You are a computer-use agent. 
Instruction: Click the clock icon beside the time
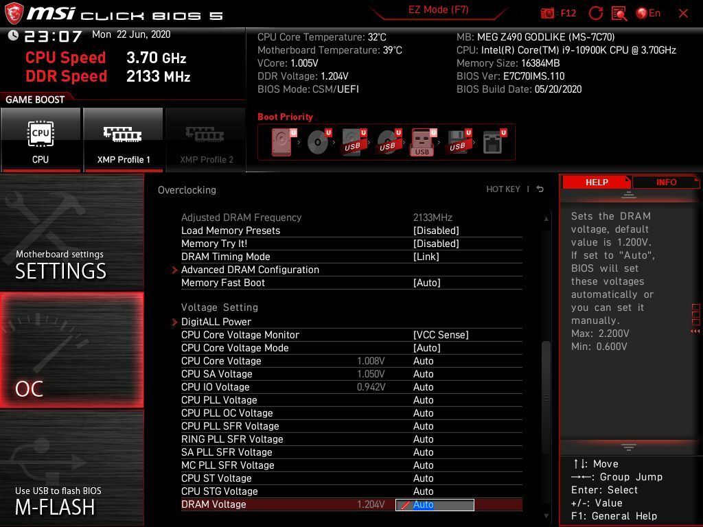point(13,35)
